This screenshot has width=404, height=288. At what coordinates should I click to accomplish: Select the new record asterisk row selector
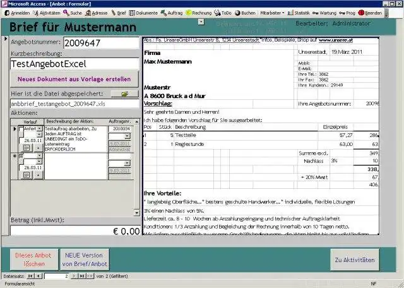pos(15,156)
